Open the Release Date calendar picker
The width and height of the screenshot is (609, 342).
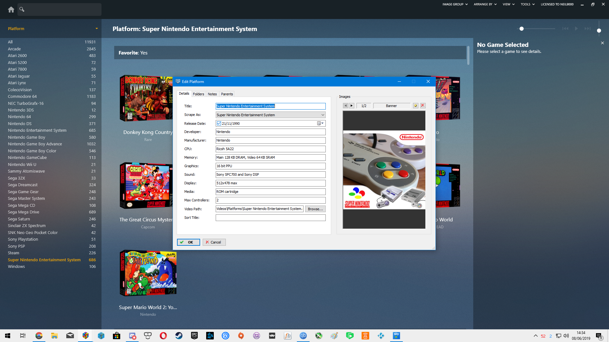[x=320, y=123]
